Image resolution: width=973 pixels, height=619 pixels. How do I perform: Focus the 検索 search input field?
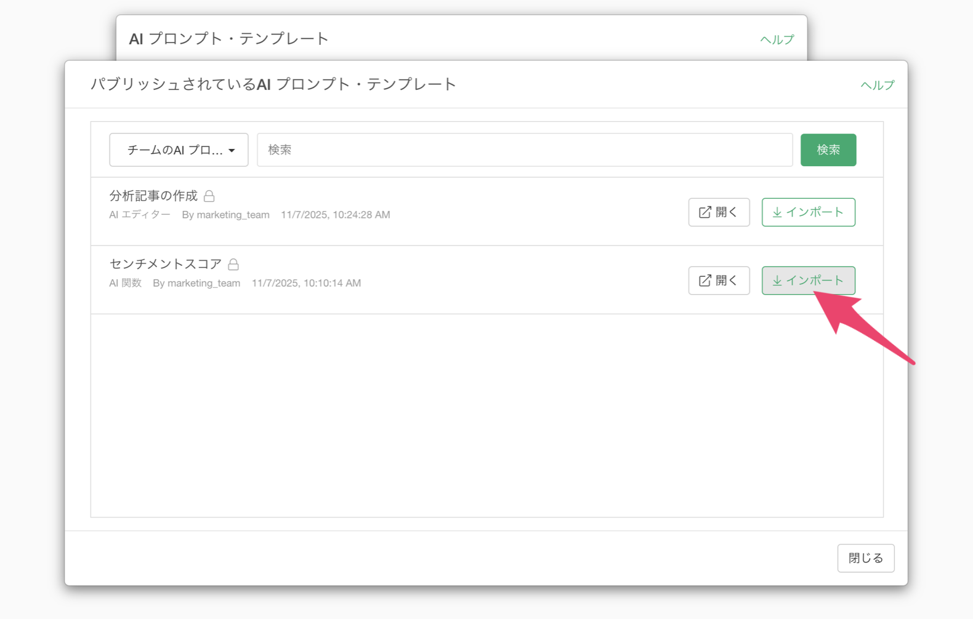pyautogui.click(x=525, y=150)
